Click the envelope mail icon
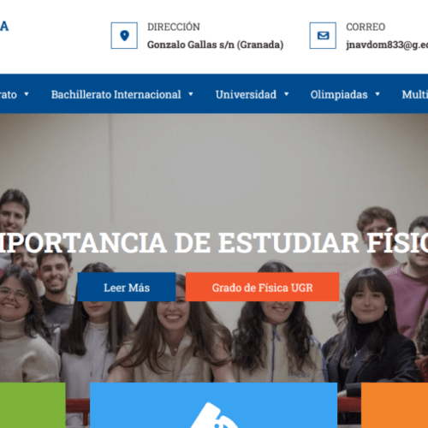The width and height of the screenshot is (428, 428). pyautogui.click(x=323, y=36)
